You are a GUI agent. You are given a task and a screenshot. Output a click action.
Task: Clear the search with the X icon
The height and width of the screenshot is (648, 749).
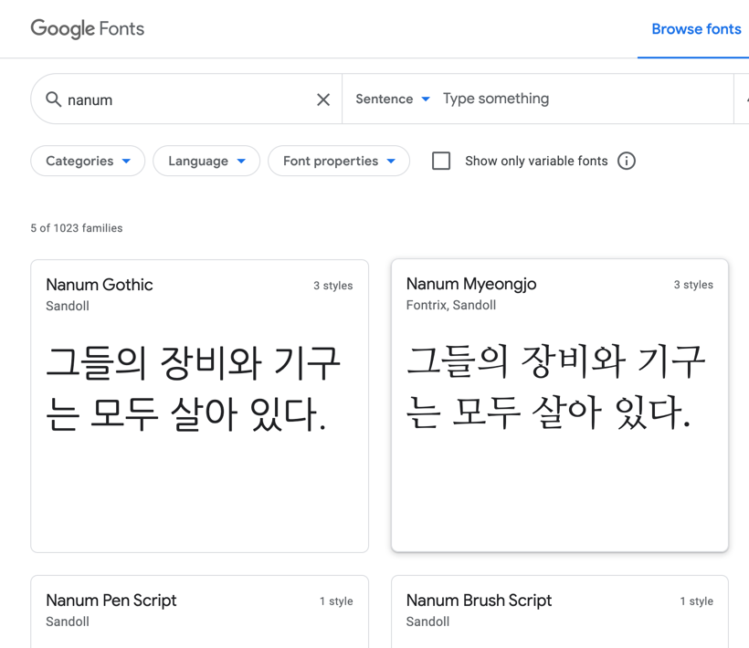point(323,99)
